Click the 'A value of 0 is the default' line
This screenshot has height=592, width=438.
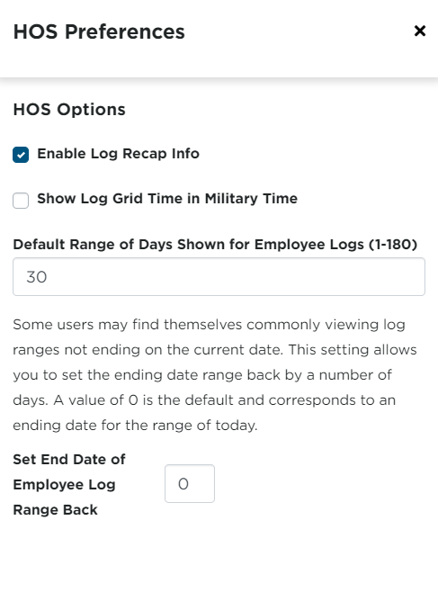click(204, 400)
